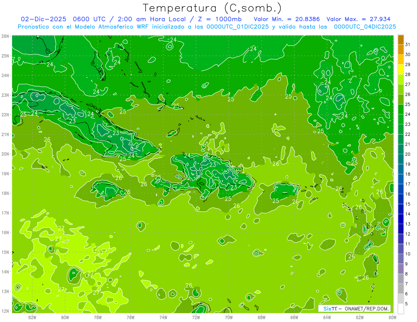
Task: Click the 'ONAMET/REP.DOM.' credit label
Action: (367, 308)
